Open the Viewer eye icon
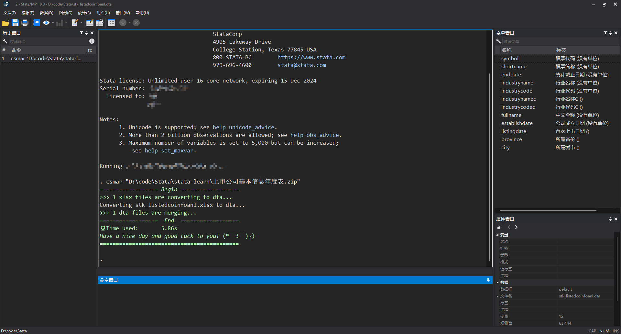The height and width of the screenshot is (334, 621). (x=46, y=23)
